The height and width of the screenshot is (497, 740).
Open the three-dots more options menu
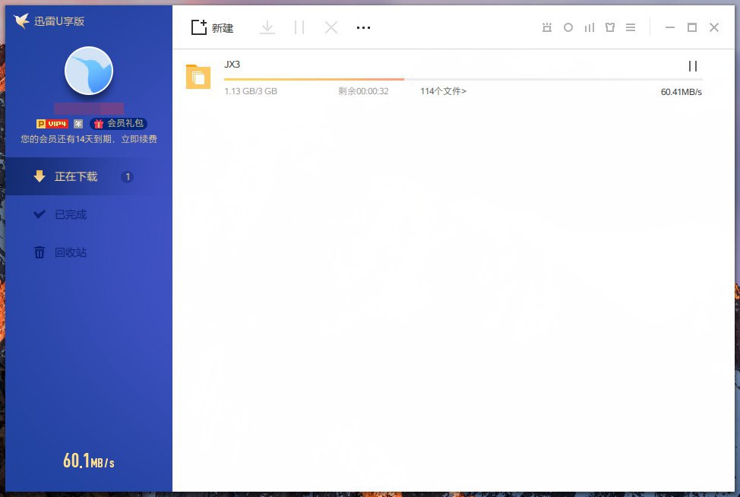pos(363,27)
